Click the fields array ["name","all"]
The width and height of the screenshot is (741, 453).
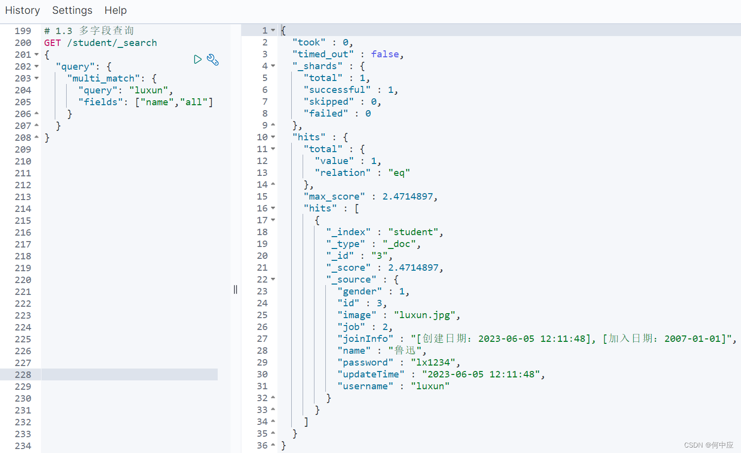[x=174, y=102]
